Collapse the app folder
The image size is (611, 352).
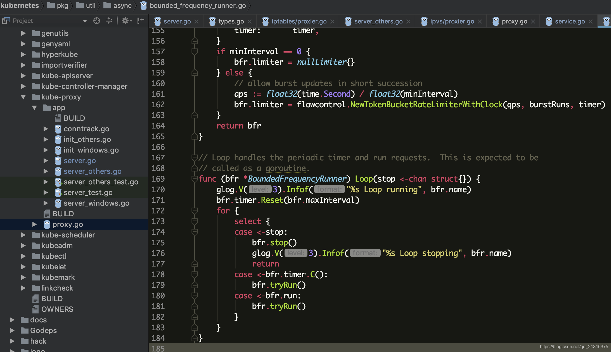coord(34,108)
